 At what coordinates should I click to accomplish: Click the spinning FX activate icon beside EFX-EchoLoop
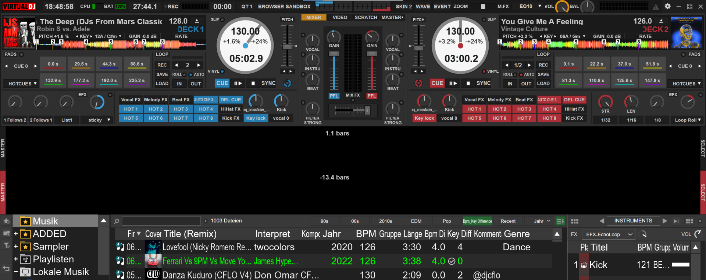click(x=643, y=234)
